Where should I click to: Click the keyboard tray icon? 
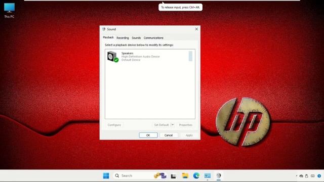click(x=313, y=176)
